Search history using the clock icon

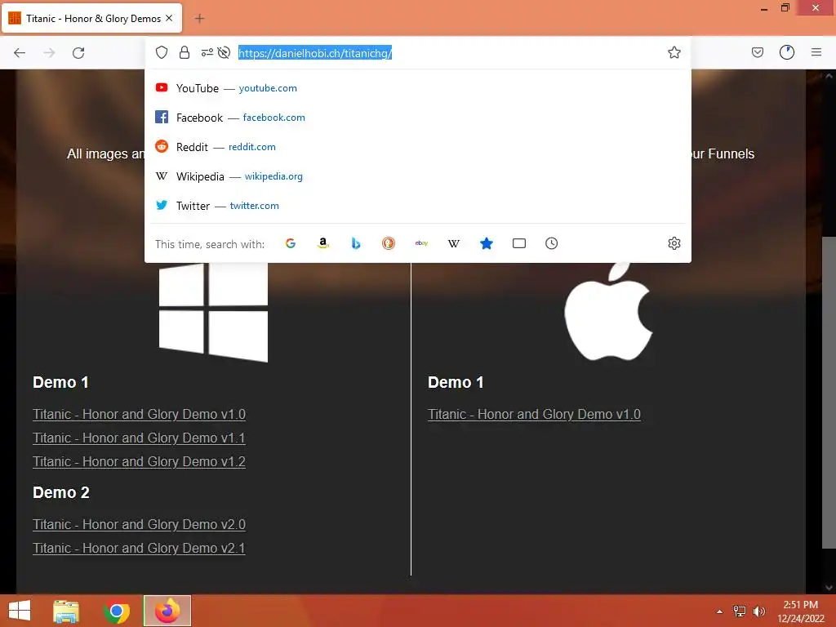tap(552, 243)
